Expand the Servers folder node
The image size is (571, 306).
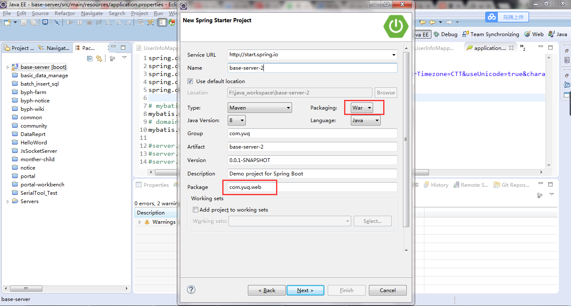[x=8, y=201]
